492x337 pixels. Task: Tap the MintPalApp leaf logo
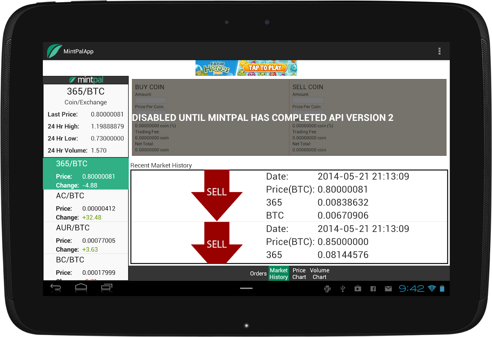coord(54,51)
